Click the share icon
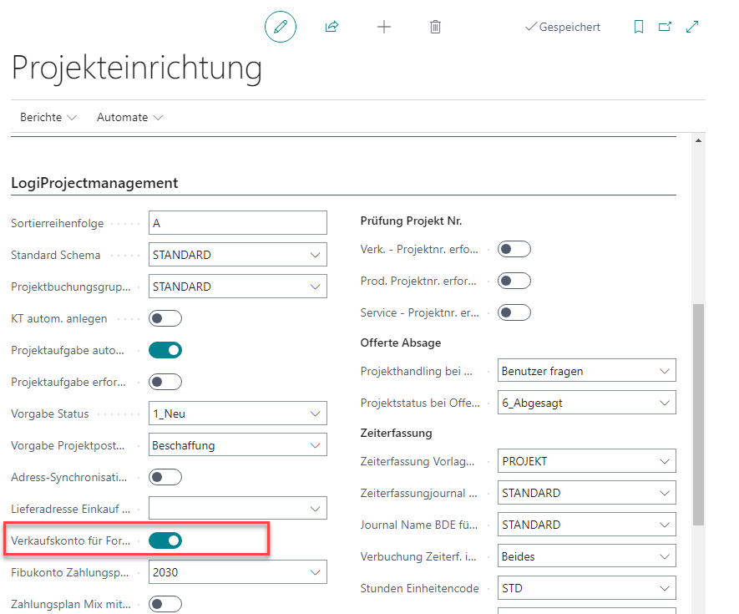This screenshot has width=739, height=614. point(332,27)
